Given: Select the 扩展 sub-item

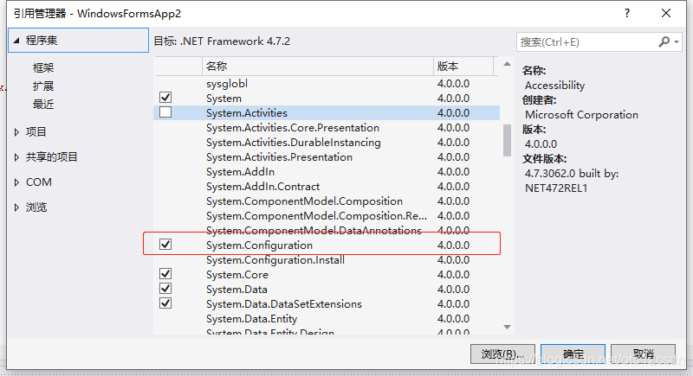Looking at the screenshot, I should (x=43, y=86).
